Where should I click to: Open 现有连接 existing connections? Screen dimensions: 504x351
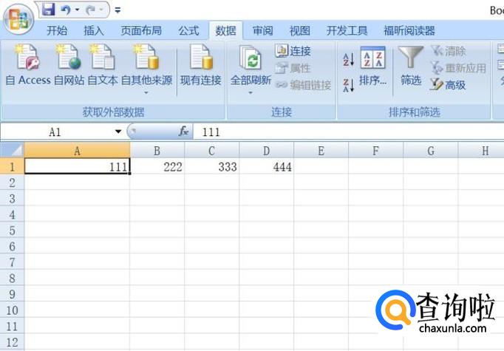click(x=200, y=66)
